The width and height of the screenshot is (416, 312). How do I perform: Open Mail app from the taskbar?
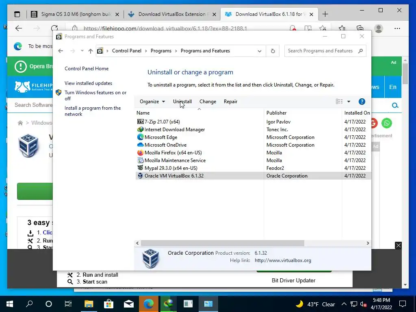tap(129, 304)
